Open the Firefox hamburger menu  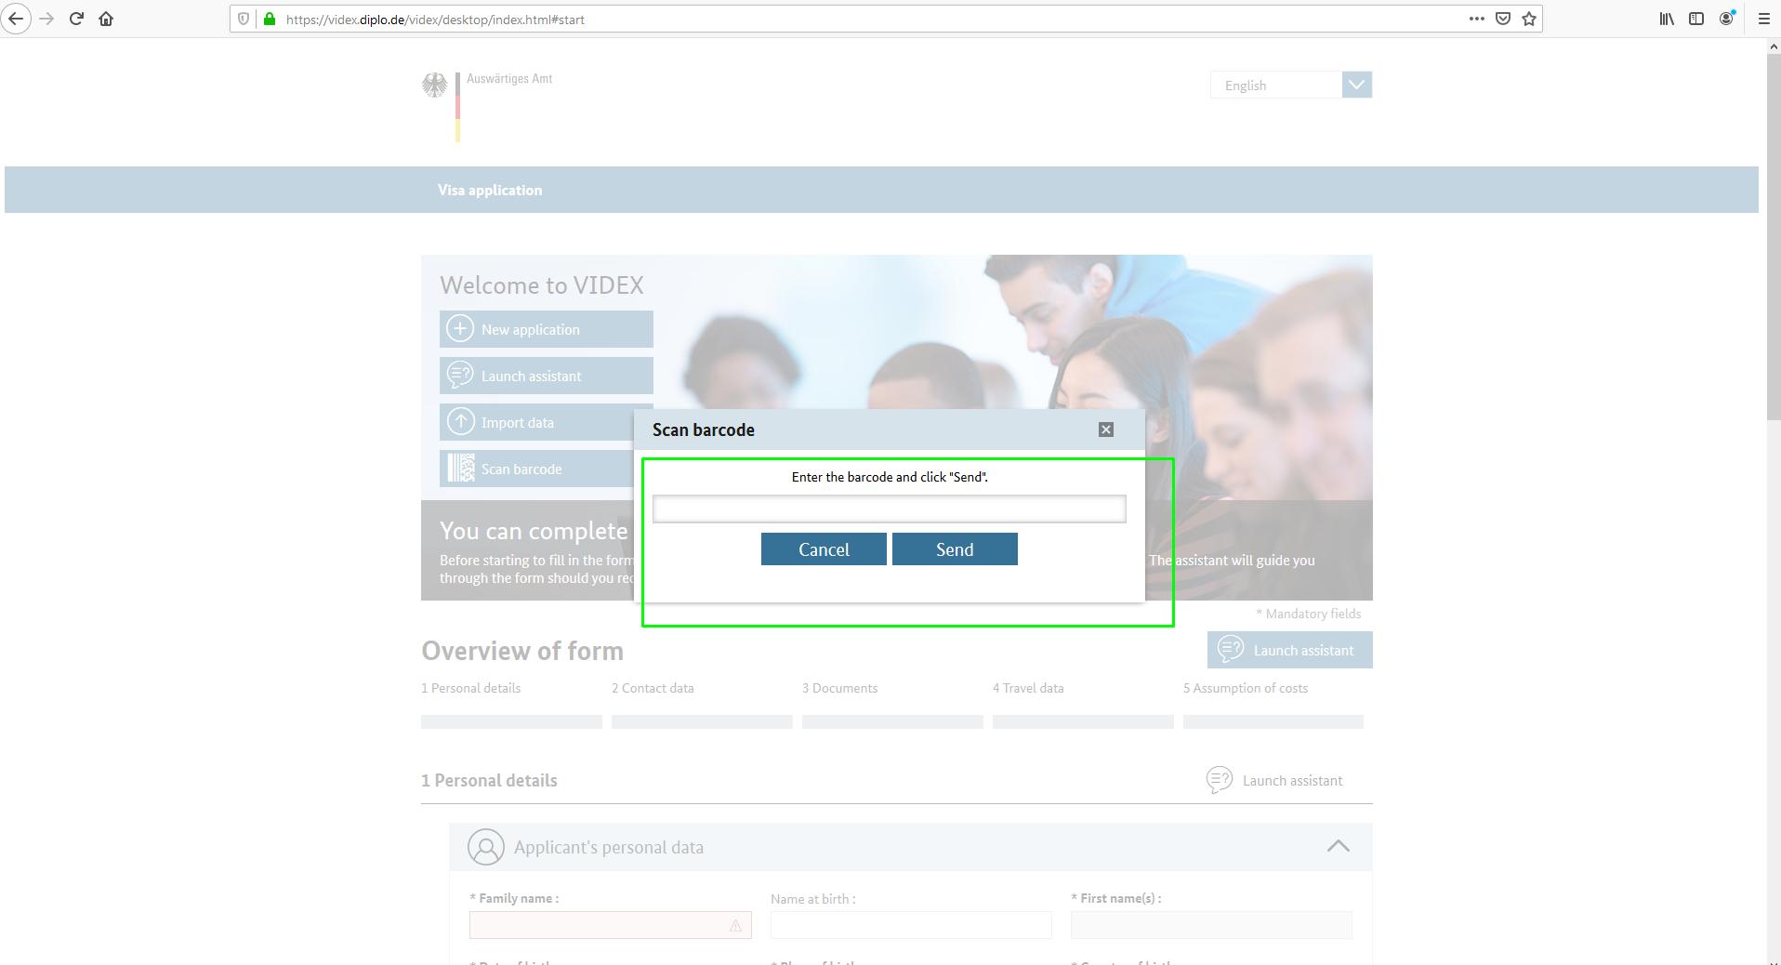[x=1763, y=19]
